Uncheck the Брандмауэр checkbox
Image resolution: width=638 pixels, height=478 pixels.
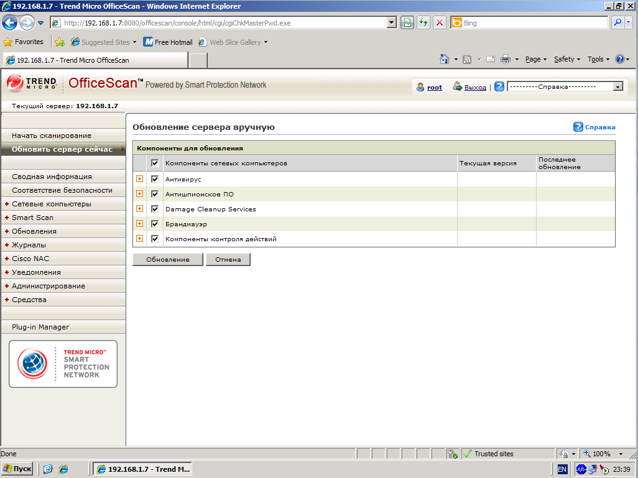(x=155, y=224)
